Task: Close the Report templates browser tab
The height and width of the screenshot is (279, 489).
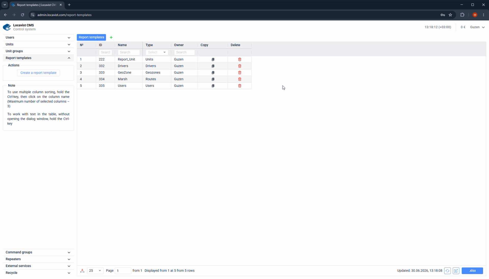Action: 61,5
